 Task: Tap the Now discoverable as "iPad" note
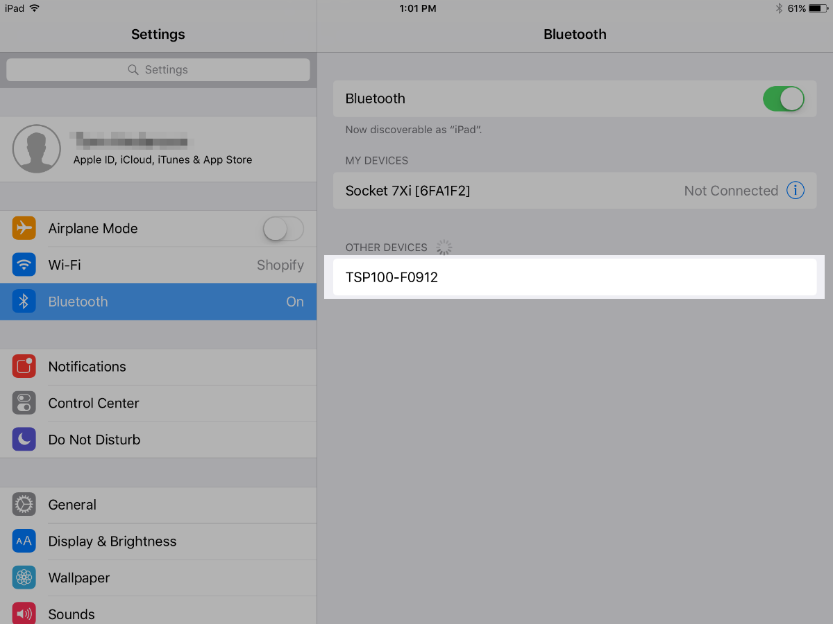click(415, 130)
